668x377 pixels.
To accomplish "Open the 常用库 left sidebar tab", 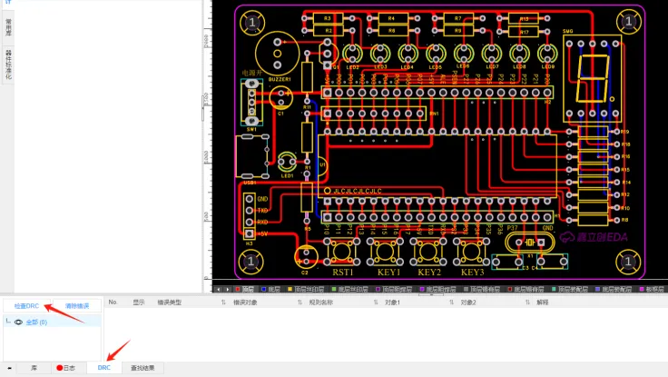I will click(8, 27).
